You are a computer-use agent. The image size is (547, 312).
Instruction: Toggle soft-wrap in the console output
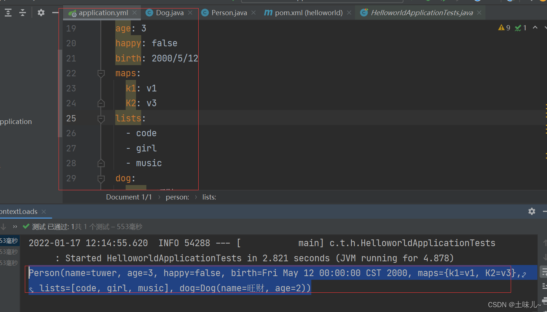pos(544,272)
